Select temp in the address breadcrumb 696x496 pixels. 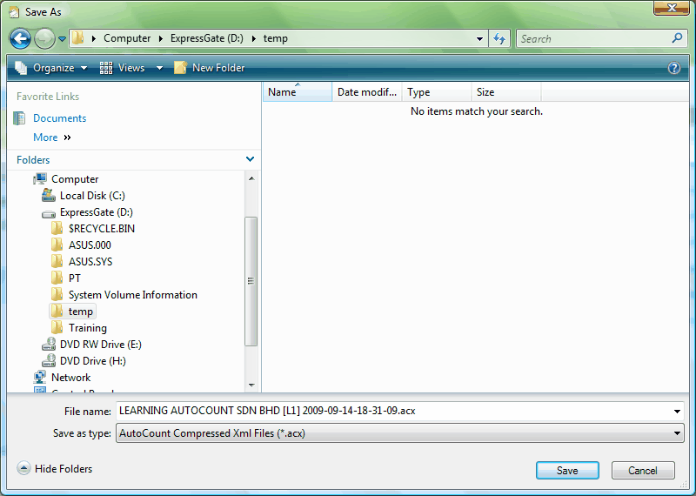pyautogui.click(x=276, y=38)
